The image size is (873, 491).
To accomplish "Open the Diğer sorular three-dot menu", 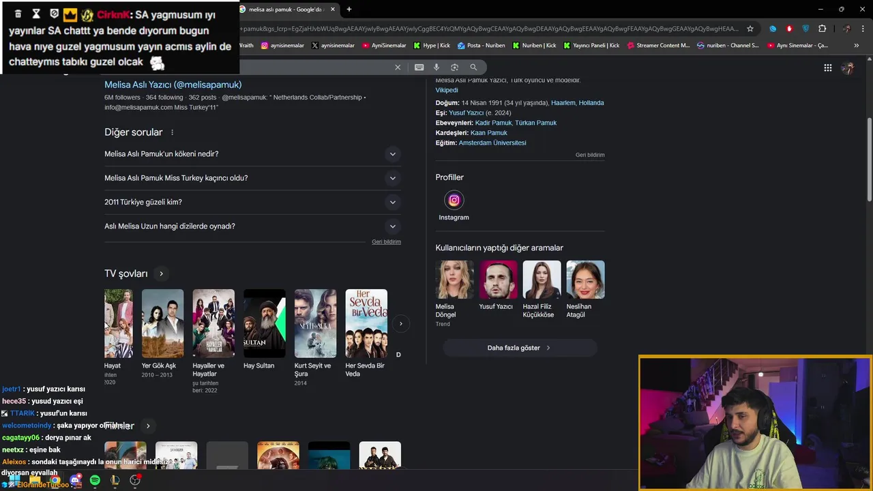I will point(172,132).
